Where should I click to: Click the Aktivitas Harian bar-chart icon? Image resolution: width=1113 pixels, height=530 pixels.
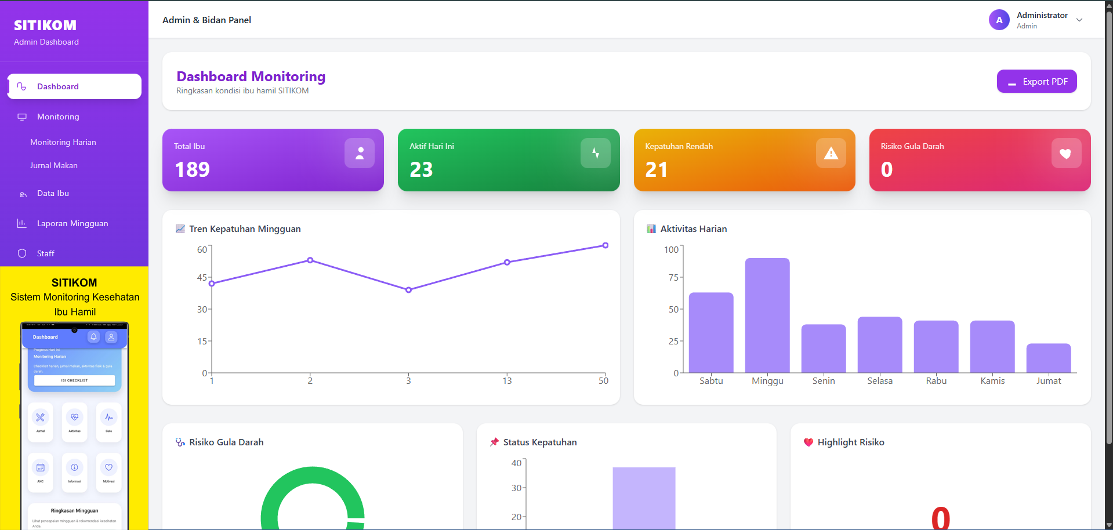[651, 228]
